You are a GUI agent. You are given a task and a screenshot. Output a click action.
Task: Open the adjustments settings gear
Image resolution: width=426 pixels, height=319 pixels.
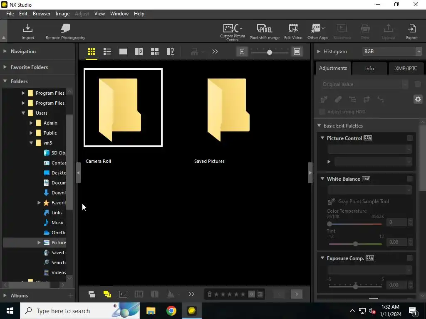point(418,99)
